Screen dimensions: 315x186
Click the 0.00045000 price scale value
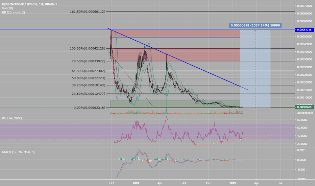point(305,44)
